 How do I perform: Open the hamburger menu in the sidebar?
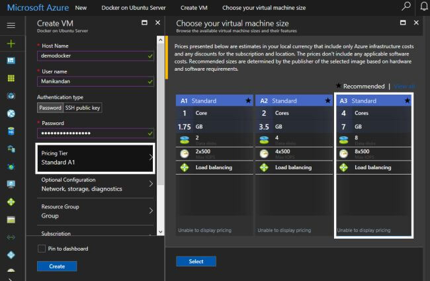11,25
